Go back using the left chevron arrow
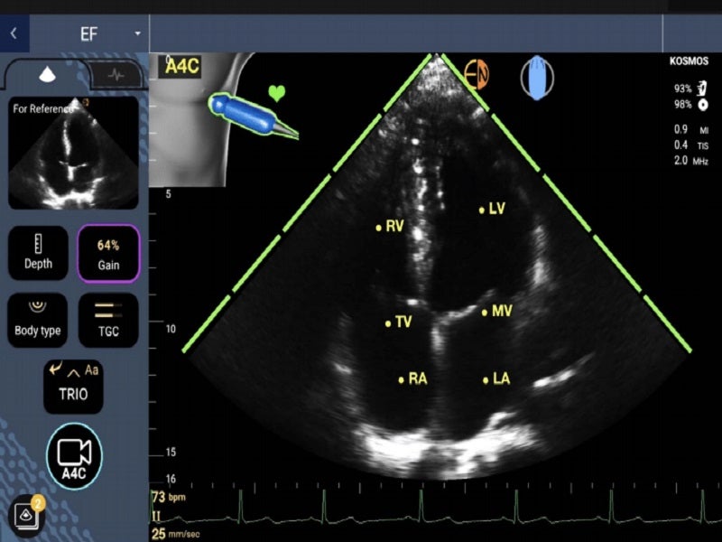This screenshot has height=542, width=722. 14,33
